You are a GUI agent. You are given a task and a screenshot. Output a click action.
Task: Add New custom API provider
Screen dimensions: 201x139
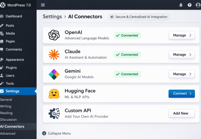[x=182, y=113]
